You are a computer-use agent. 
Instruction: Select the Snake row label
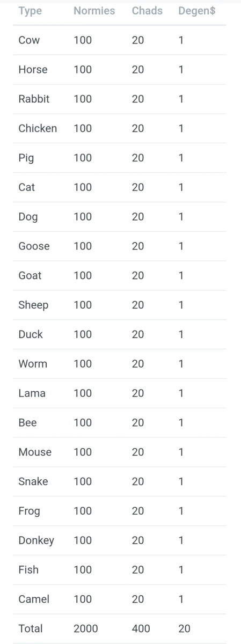click(x=33, y=482)
